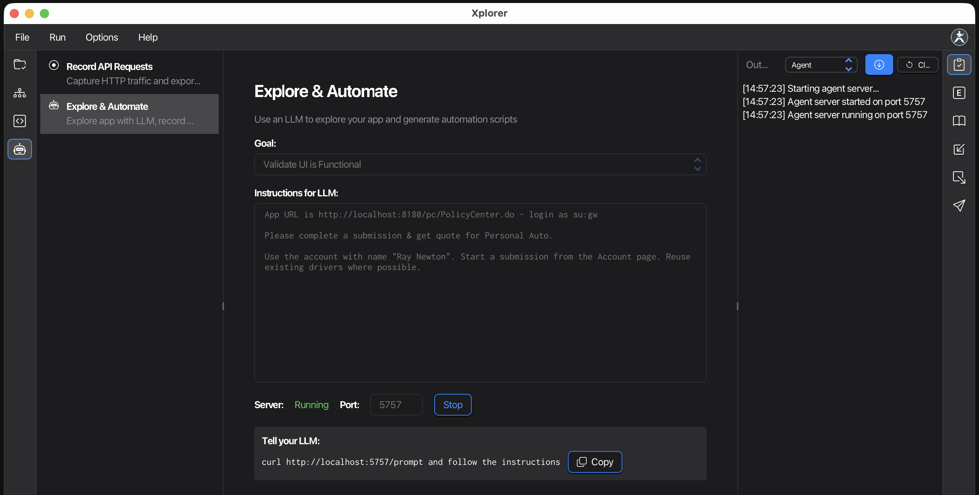Open the accessibility icon in the top-right corner
Viewport: 979px width, 495px height.
click(959, 37)
